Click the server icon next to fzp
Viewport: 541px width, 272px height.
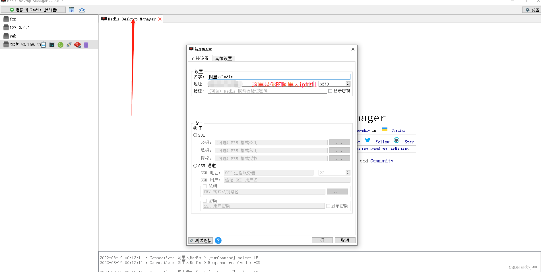[x=6, y=19]
